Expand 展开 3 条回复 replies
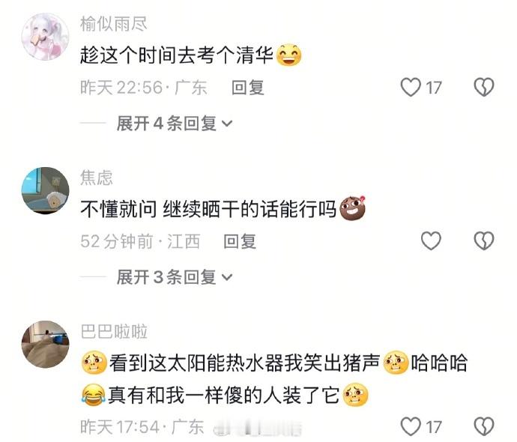517x442 pixels. click(175, 276)
